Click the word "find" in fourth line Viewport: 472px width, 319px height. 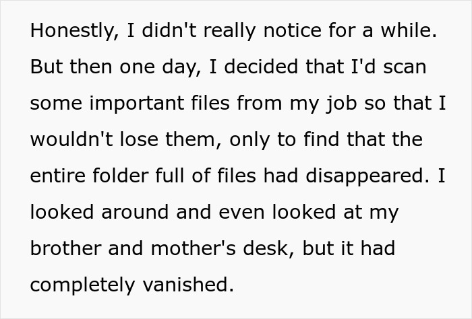click(321, 139)
